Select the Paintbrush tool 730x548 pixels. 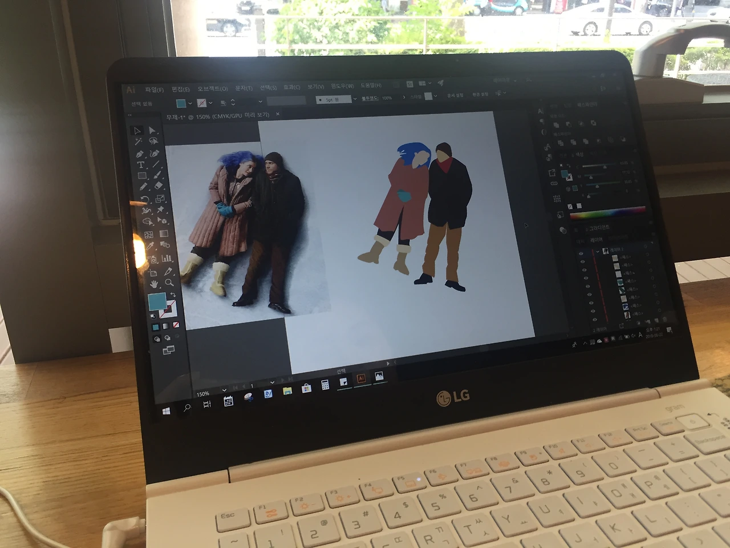click(x=157, y=176)
